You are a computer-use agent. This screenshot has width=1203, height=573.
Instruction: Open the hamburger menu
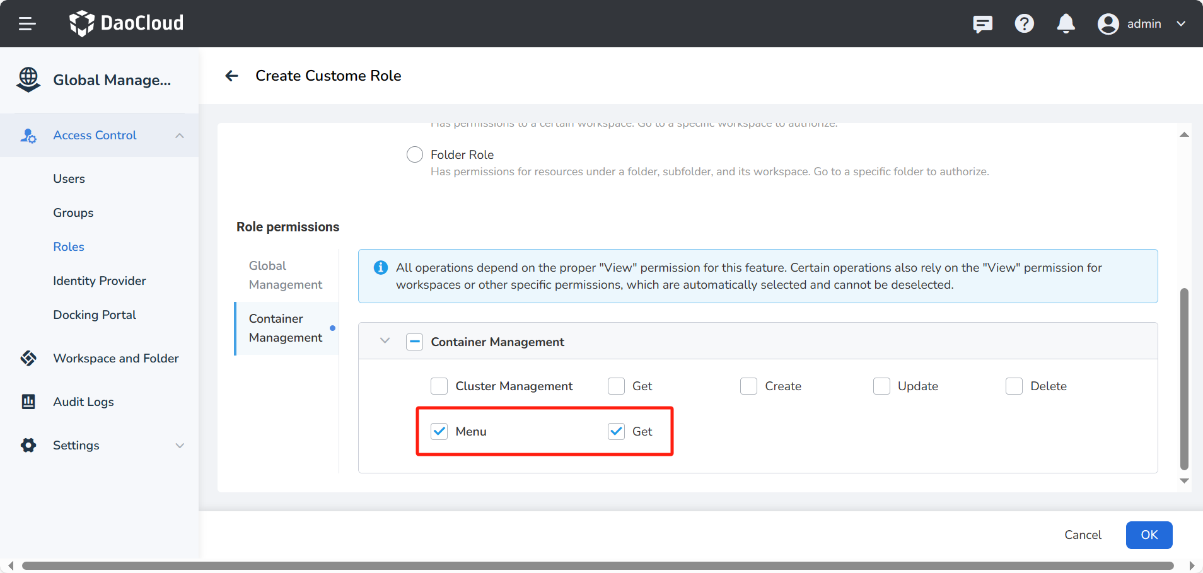(26, 23)
